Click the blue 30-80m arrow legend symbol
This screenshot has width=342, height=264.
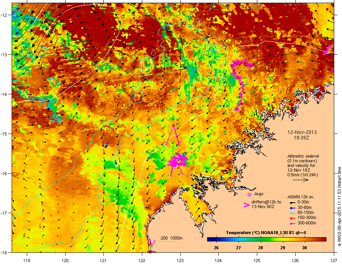pyautogui.click(x=293, y=208)
